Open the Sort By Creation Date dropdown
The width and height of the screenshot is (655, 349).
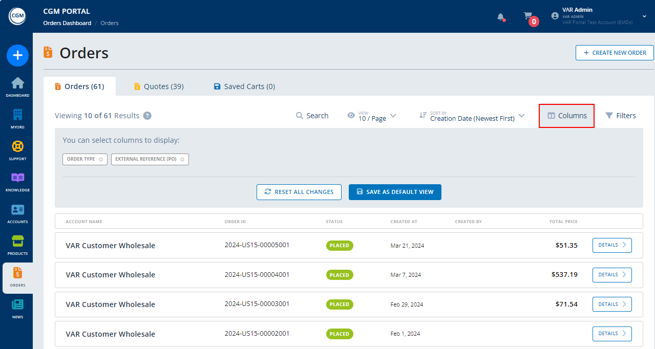pyautogui.click(x=472, y=116)
